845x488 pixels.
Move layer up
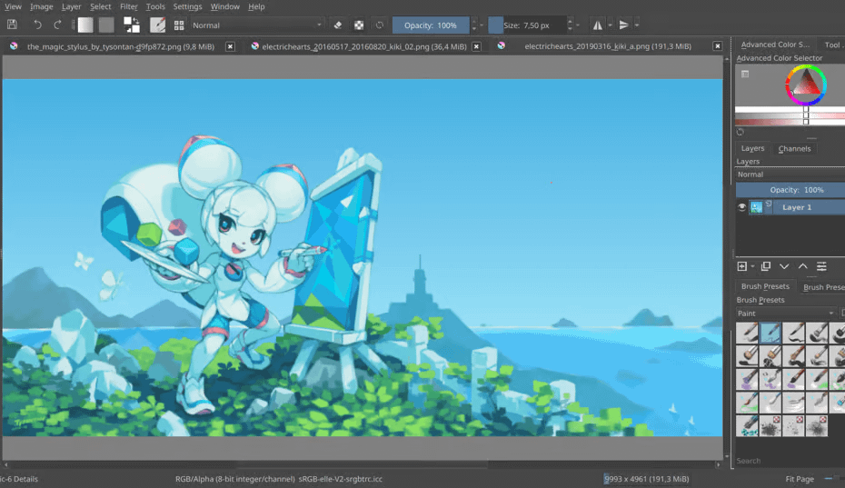(802, 266)
